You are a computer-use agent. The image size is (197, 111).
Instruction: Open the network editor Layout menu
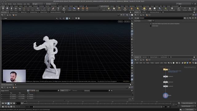(157, 63)
